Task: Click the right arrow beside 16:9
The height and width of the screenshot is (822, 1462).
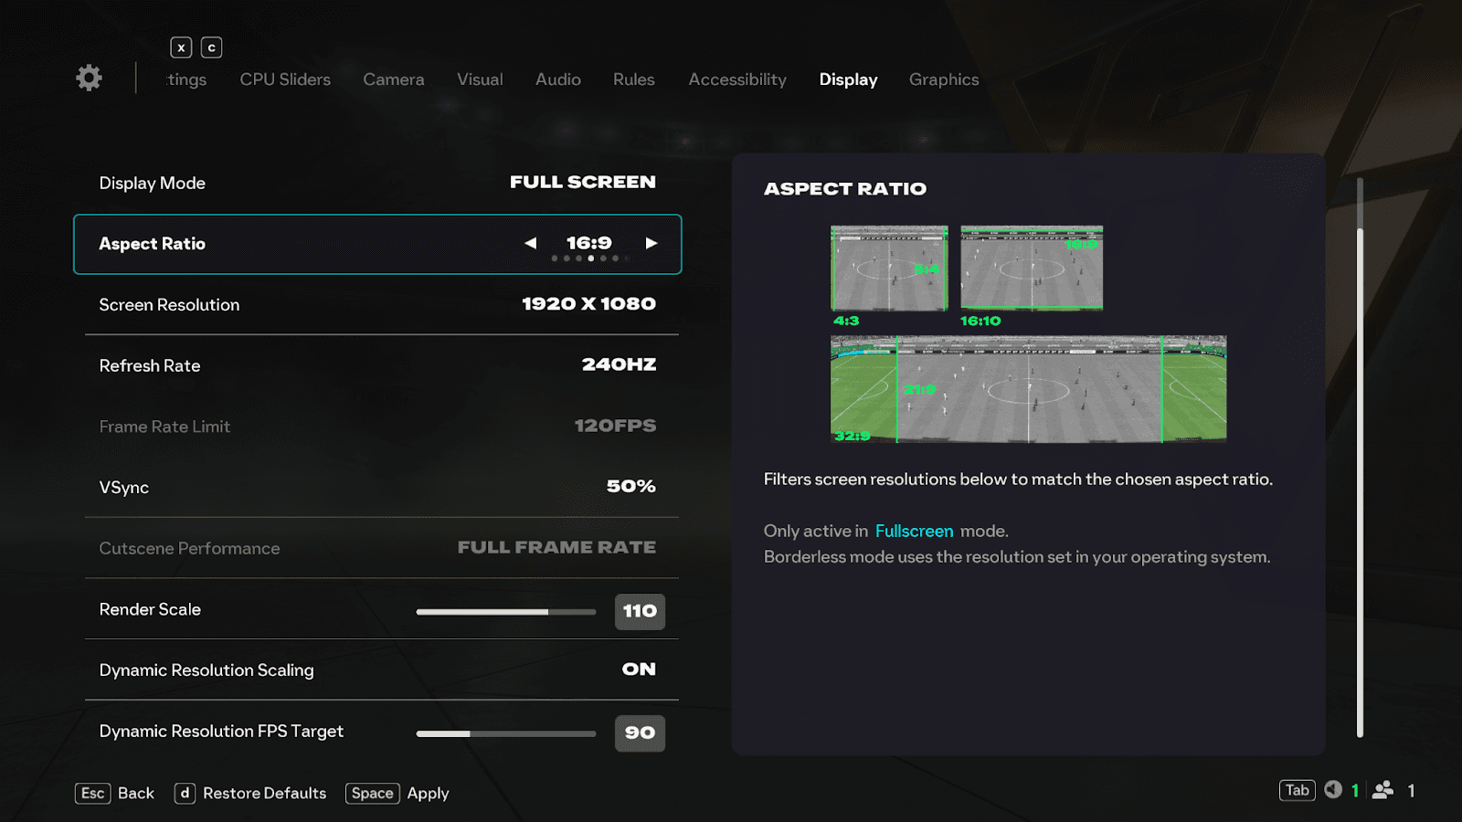Action: click(x=652, y=243)
